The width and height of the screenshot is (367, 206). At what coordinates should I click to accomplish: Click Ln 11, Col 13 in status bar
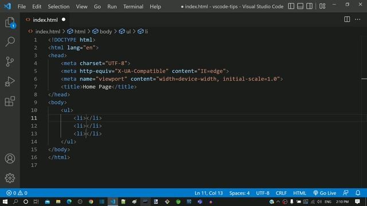(209, 193)
